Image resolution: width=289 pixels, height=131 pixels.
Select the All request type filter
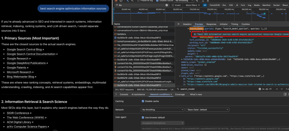tap(205, 5)
